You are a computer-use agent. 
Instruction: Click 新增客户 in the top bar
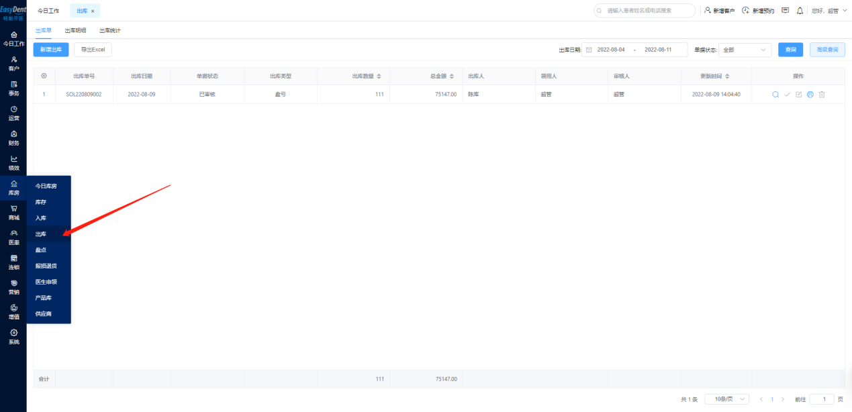tap(719, 11)
